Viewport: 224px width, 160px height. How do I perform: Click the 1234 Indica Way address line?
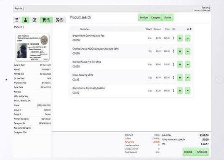coord(21,96)
